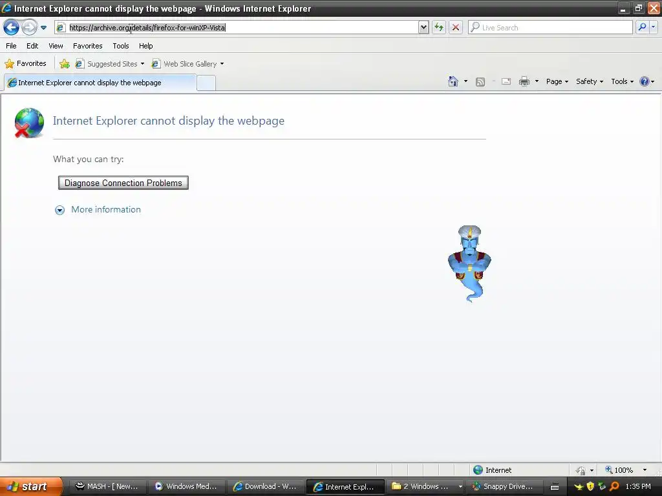This screenshot has height=496, width=662.
Task: Click the yellow security shield tray icon
Action: pos(590,486)
